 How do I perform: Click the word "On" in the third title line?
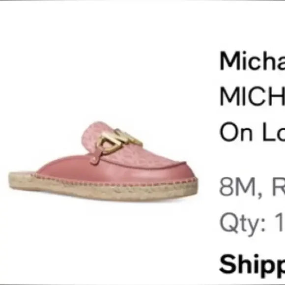236,132
